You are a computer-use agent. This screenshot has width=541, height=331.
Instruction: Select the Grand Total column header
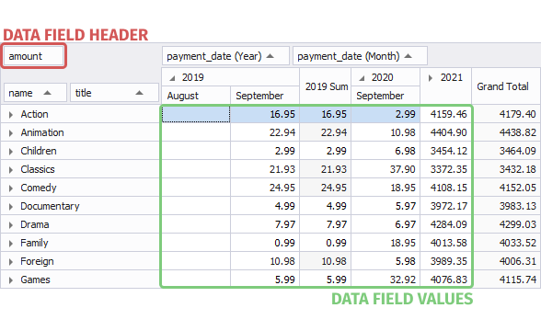(506, 86)
